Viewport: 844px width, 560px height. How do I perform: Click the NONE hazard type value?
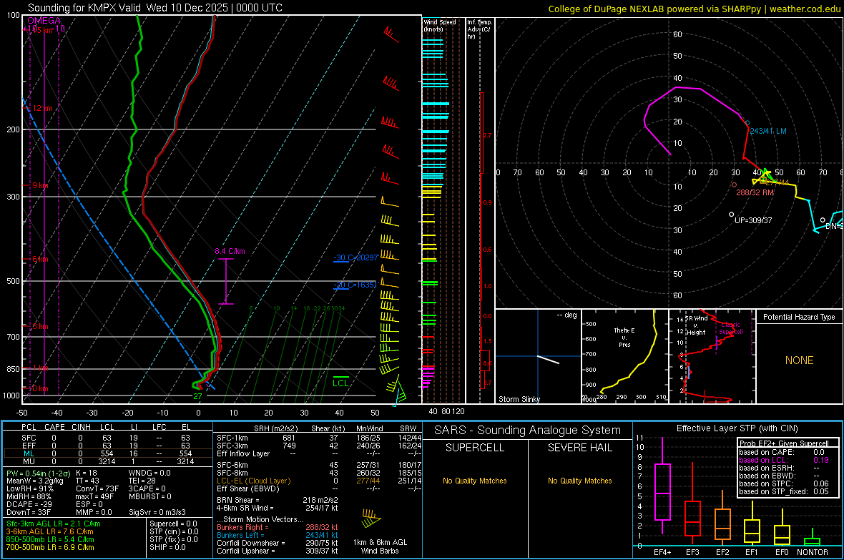point(799,360)
